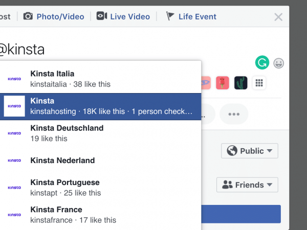Select the cactus post background swatch
This screenshot has height=230, width=307.
point(241,83)
